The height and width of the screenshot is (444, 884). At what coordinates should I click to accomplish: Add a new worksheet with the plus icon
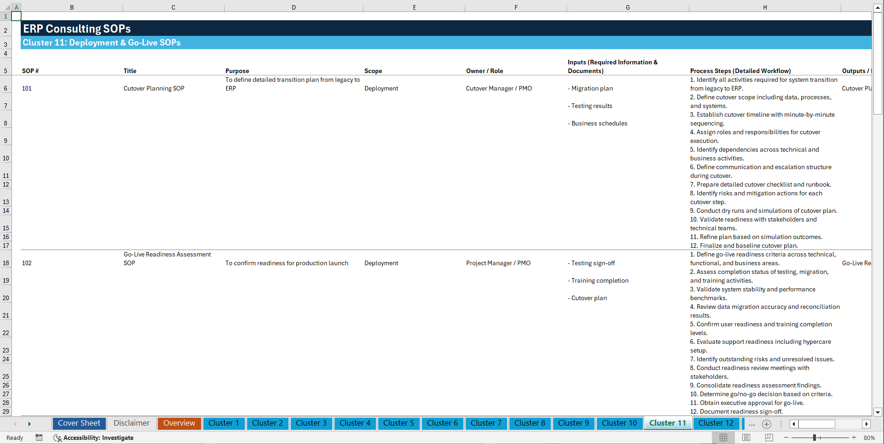[x=767, y=424]
